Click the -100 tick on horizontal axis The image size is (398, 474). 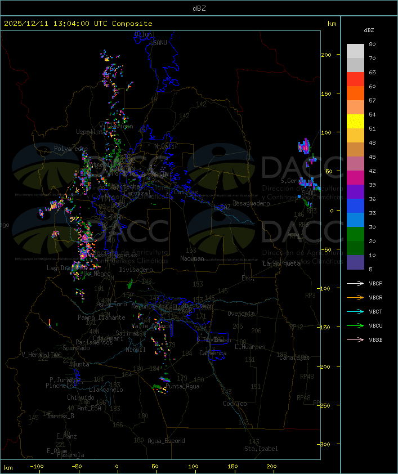[x=37, y=467]
